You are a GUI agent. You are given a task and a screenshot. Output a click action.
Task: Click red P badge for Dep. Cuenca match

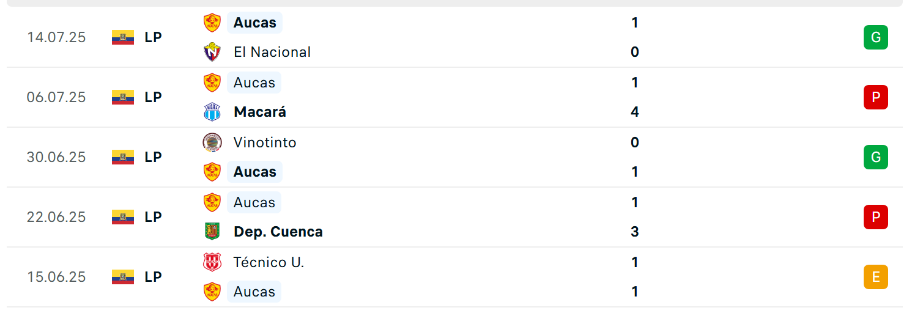(x=876, y=217)
